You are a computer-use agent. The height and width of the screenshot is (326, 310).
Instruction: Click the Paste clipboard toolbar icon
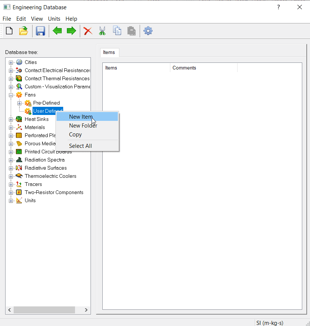[132, 31]
